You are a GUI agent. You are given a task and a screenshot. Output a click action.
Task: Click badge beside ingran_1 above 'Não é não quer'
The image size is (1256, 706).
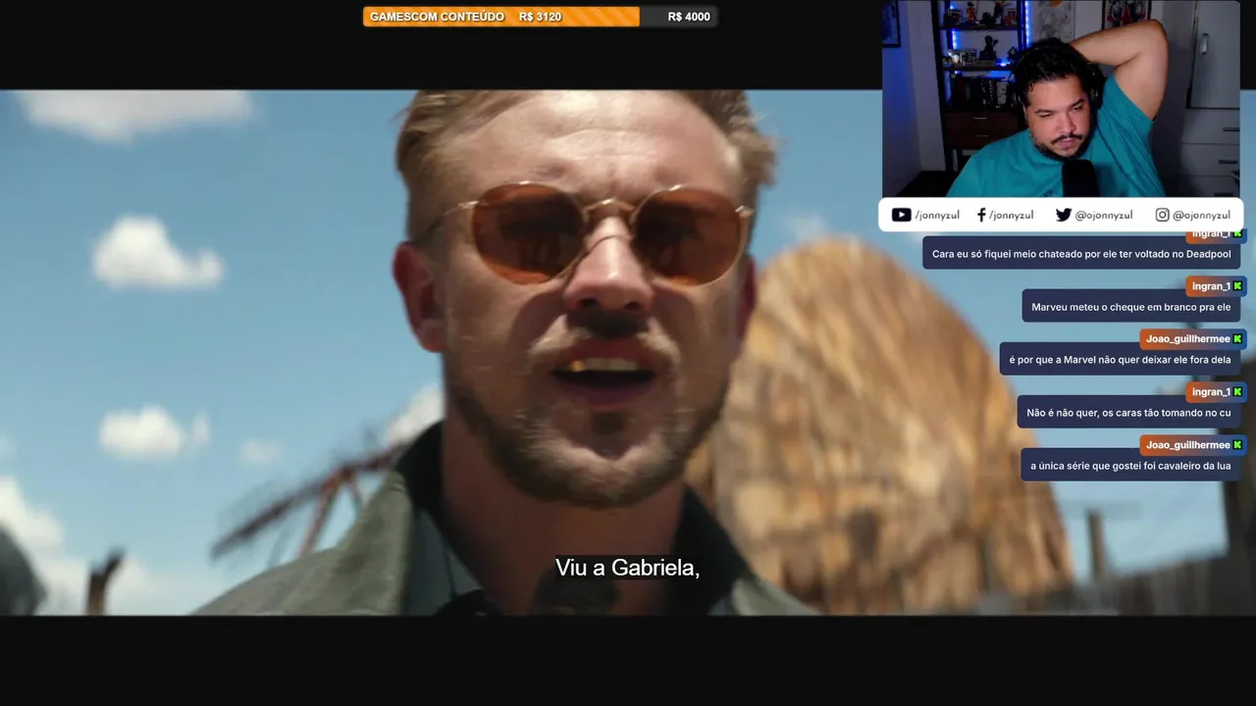tap(1237, 392)
